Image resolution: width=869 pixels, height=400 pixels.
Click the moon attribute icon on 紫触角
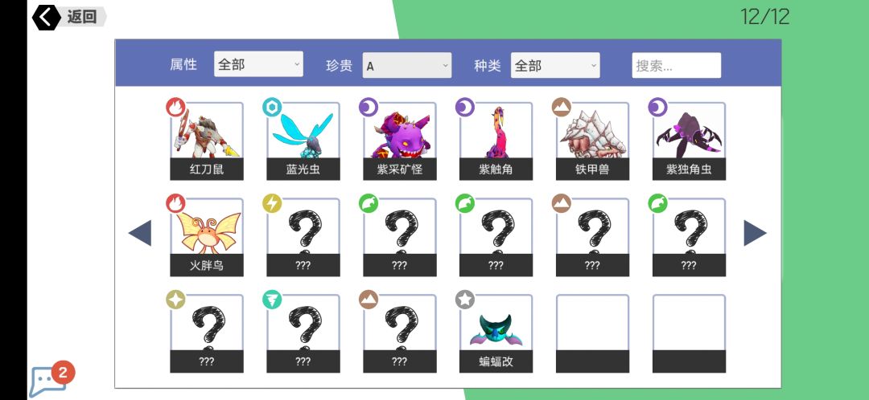click(x=465, y=107)
